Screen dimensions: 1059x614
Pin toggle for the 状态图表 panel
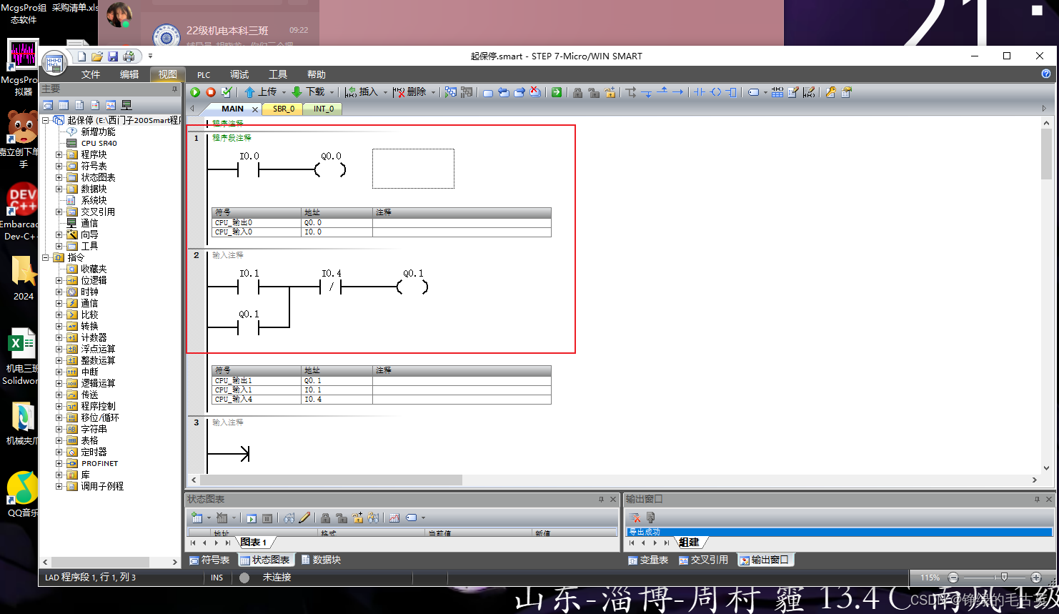[x=601, y=500]
